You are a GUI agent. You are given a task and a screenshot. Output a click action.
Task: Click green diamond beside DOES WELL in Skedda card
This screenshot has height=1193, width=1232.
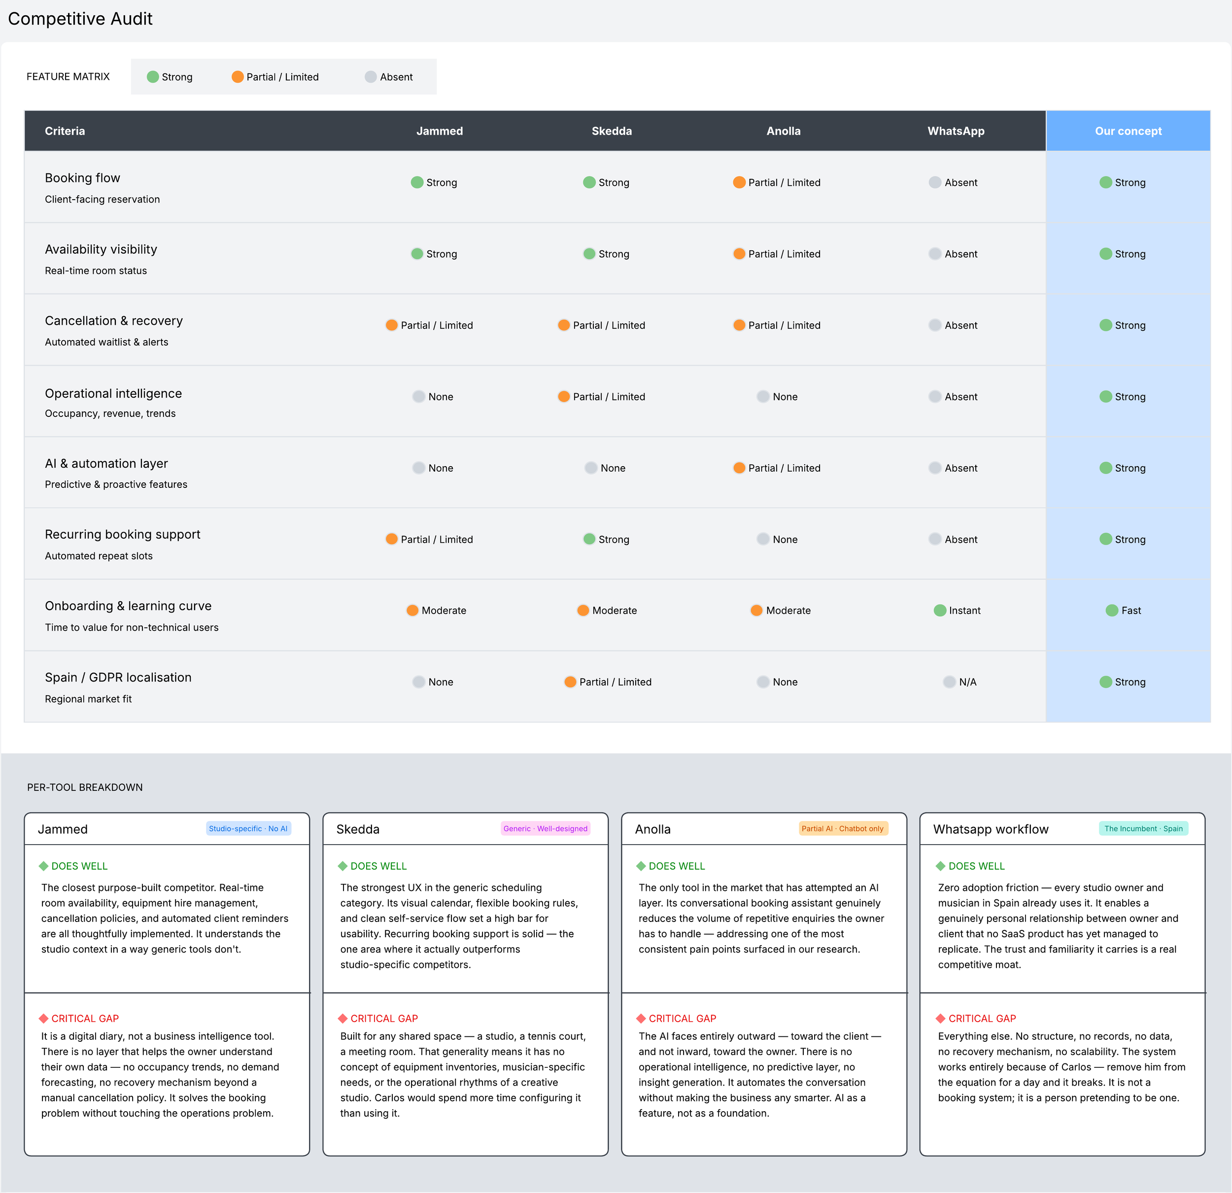[x=342, y=866]
